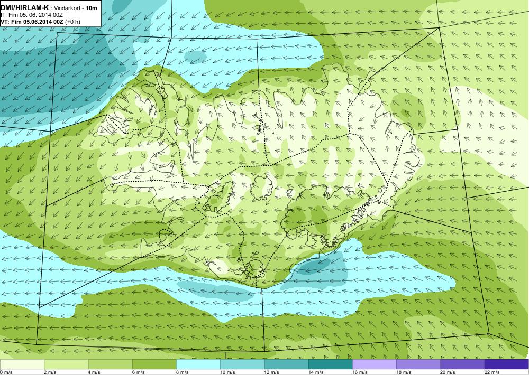Click the DMI/HIRLAM-K title text

[25, 7]
